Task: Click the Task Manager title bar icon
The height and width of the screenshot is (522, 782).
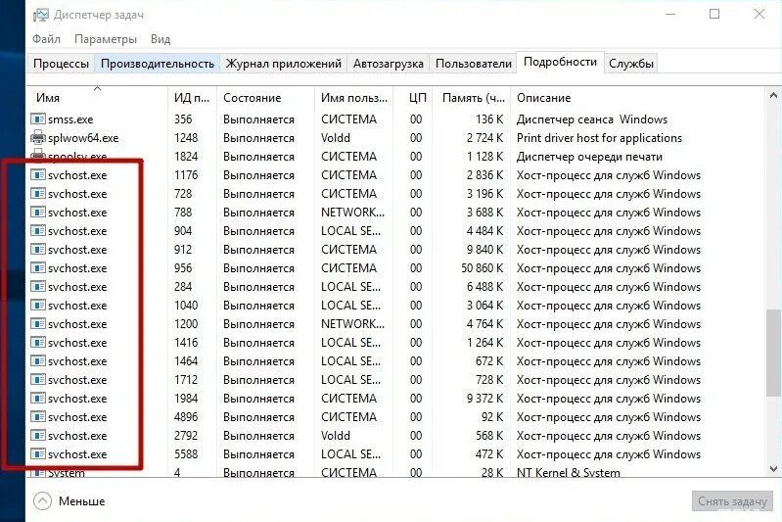Action: pos(40,15)
